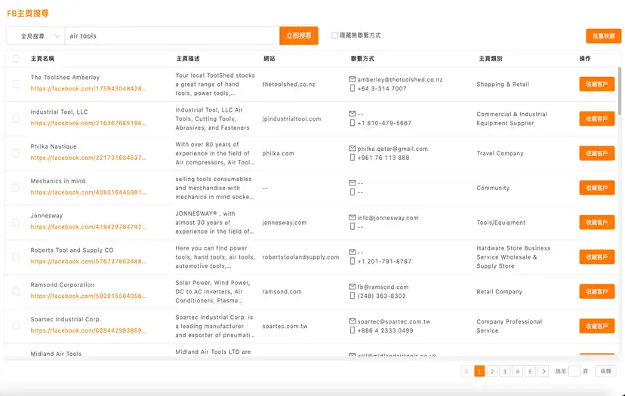
Task: Open The Toolshed Amberley Facebook link
Action: pos(88,88)
